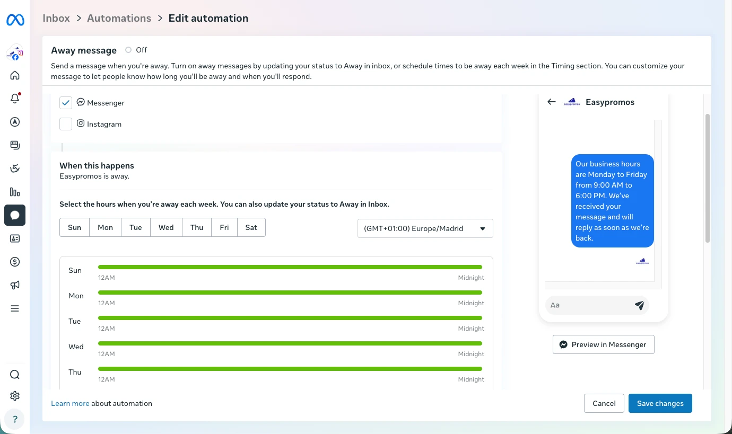Uncheck the Messenger channel checkbox

65,102
